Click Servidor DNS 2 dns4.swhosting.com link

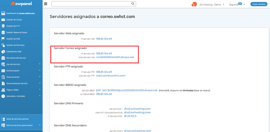[138, 131]
